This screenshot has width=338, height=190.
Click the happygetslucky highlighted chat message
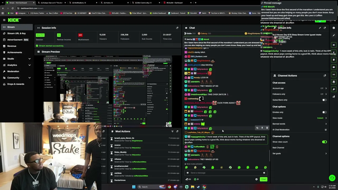[x=226, y=140]
